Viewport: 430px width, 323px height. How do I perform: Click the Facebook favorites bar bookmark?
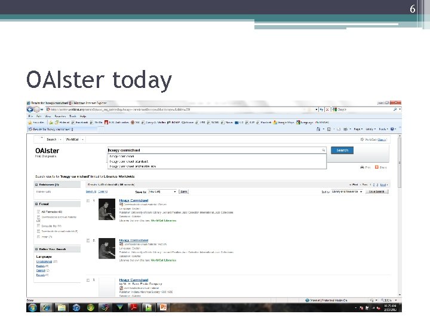(x=80, y=123)
